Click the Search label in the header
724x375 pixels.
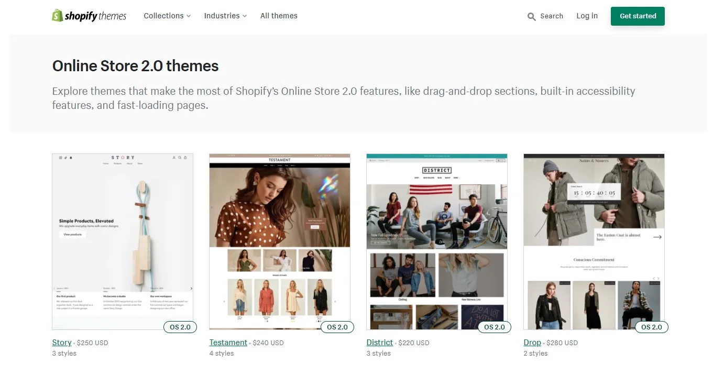tap(552, 16)
